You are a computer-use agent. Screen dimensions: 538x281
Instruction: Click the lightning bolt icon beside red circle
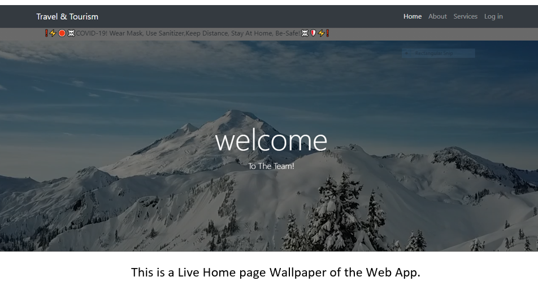click(53, 33)
